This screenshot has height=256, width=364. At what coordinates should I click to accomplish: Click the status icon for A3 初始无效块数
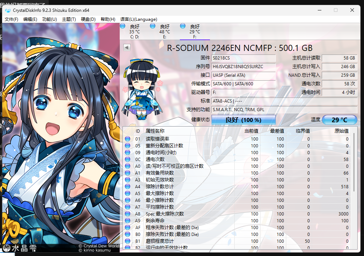click(x=128, y=180)
